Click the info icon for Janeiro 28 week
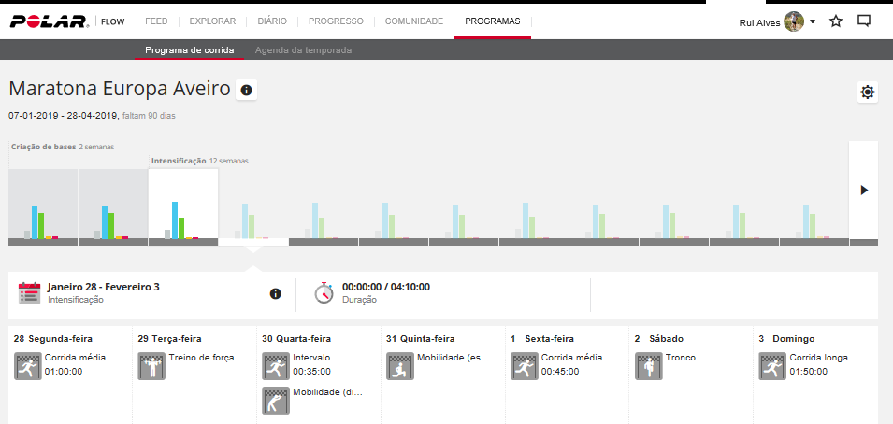 click(275, 293)
